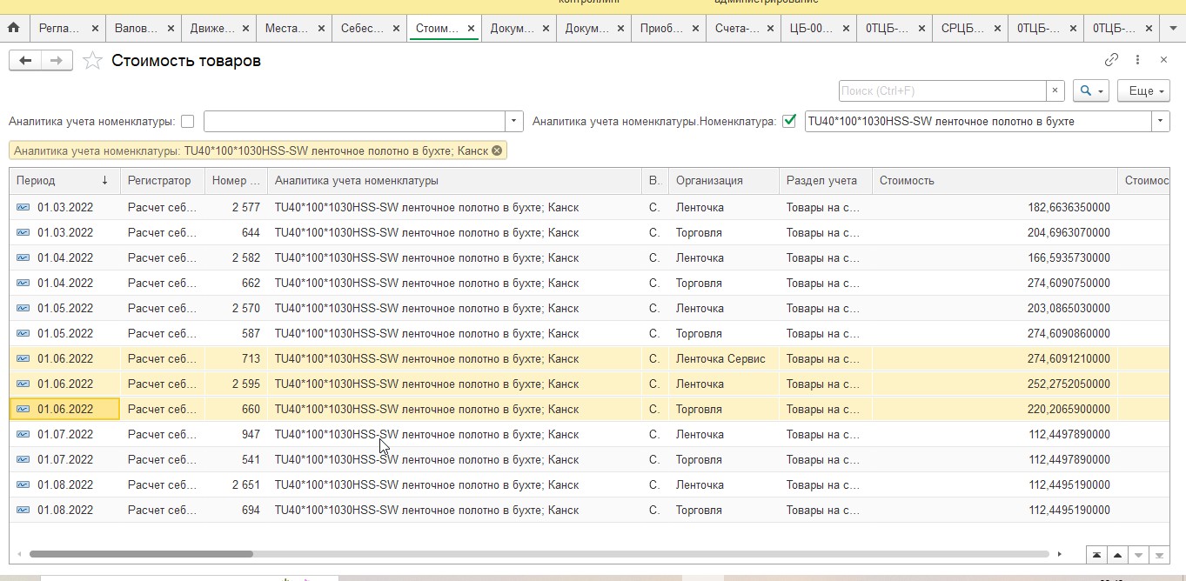Add page to favorites with star icon
This screenshot has width=1186, height=581.
(x=92, y=61)
